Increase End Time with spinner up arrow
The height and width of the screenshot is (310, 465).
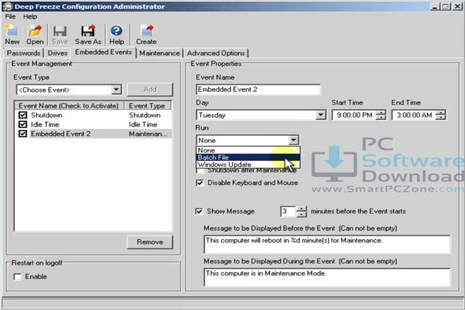point(440,112)
